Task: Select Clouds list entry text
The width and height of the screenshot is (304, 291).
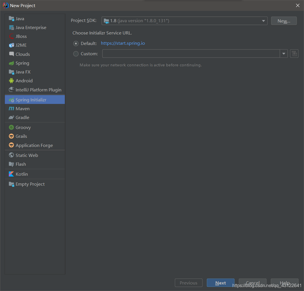Action: click(x=23, y=54)
